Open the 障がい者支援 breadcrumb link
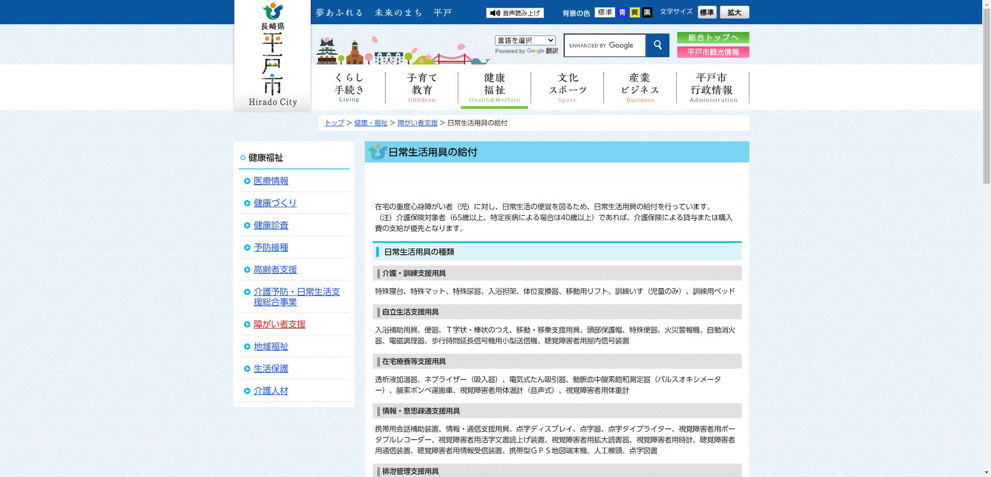The height and width of the screenshot is (477, 991). pos(417,123)
